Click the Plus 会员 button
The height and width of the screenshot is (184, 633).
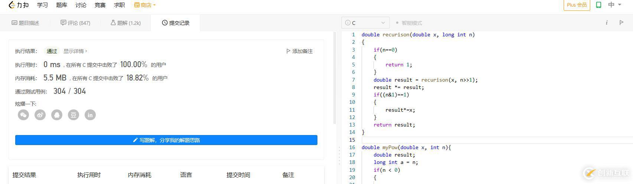pos(577,5)
